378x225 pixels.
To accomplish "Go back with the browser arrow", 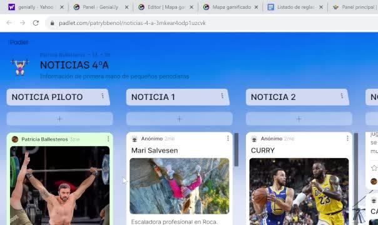I will pos(9,23).
